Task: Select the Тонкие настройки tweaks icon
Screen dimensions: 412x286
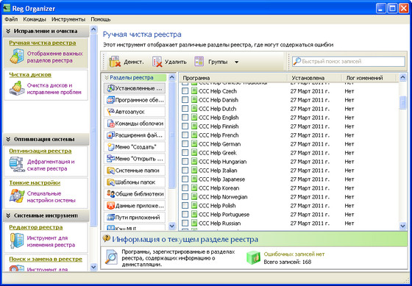Action: [x=17, y=196]
